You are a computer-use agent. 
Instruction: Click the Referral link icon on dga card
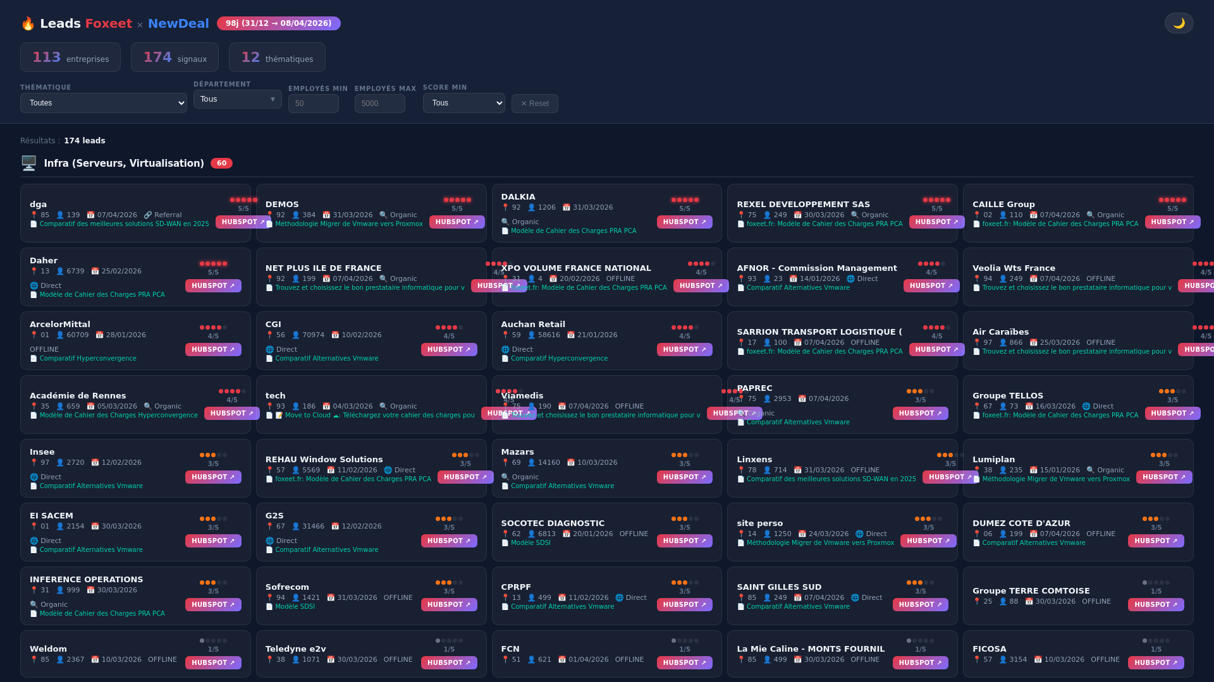(x=147, y=215)
